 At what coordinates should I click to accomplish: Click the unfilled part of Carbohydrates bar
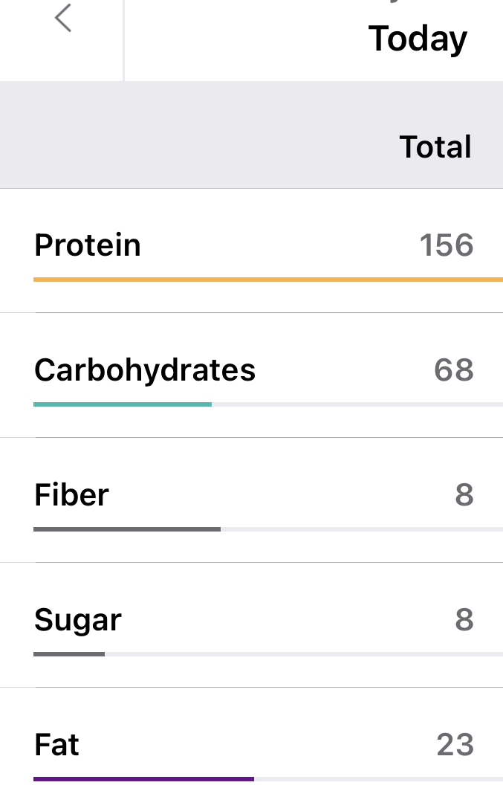pyautogui.click(x=357, y=404)
